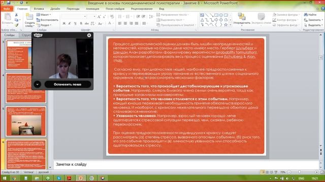This screenshot has width=325, height=182.
Task: Increase font size with the large A icon
Action: pos(99,17)
